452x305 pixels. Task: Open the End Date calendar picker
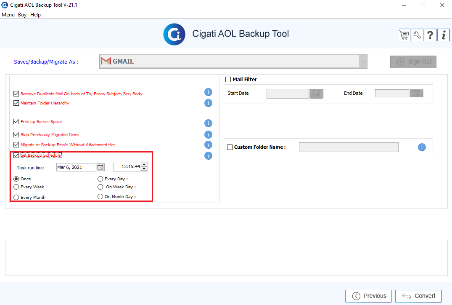[x=416, y=93]
